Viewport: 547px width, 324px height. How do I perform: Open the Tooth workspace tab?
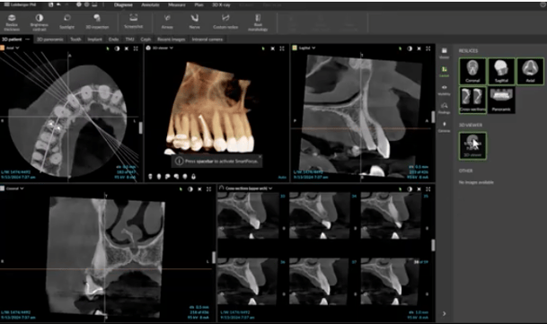[x=75, y=39]
